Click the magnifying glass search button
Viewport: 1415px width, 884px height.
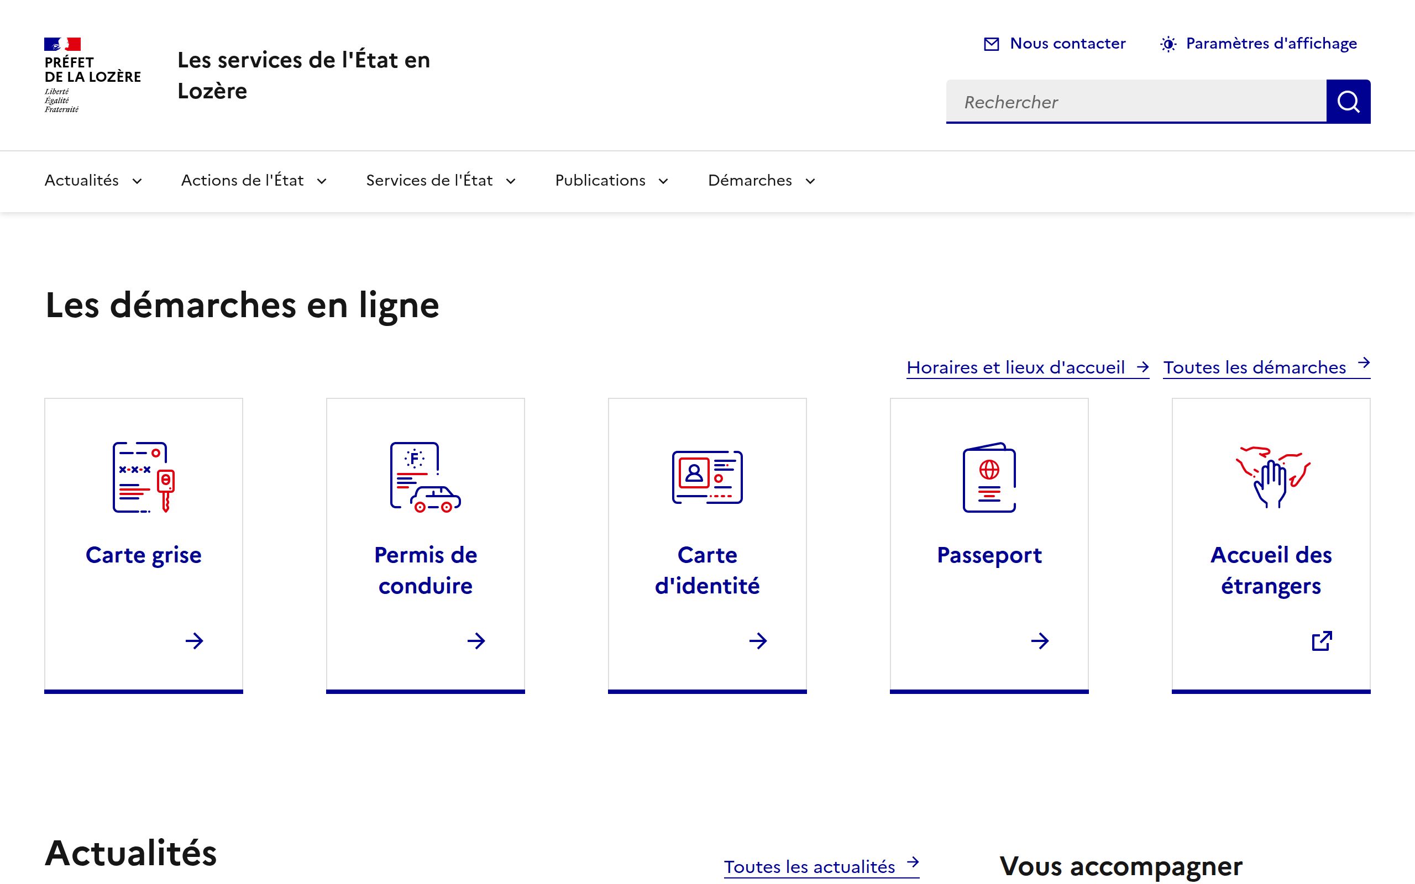click(x=1348, y=102)
